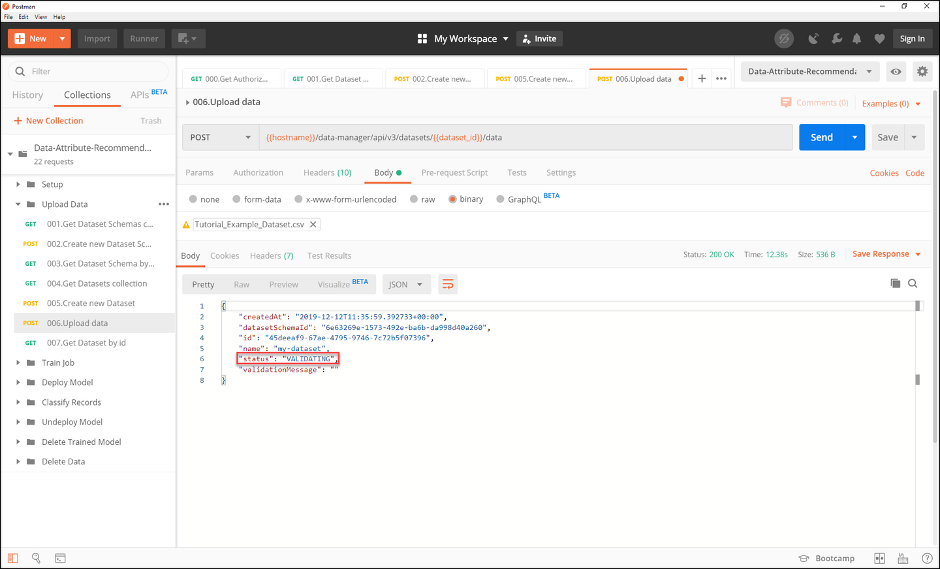Switch to Test Results response tab
940x569 pixels.
[329, 255]
